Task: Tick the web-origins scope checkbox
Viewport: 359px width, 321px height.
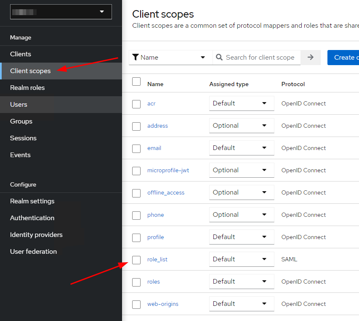Action: (x=136, y=305)
